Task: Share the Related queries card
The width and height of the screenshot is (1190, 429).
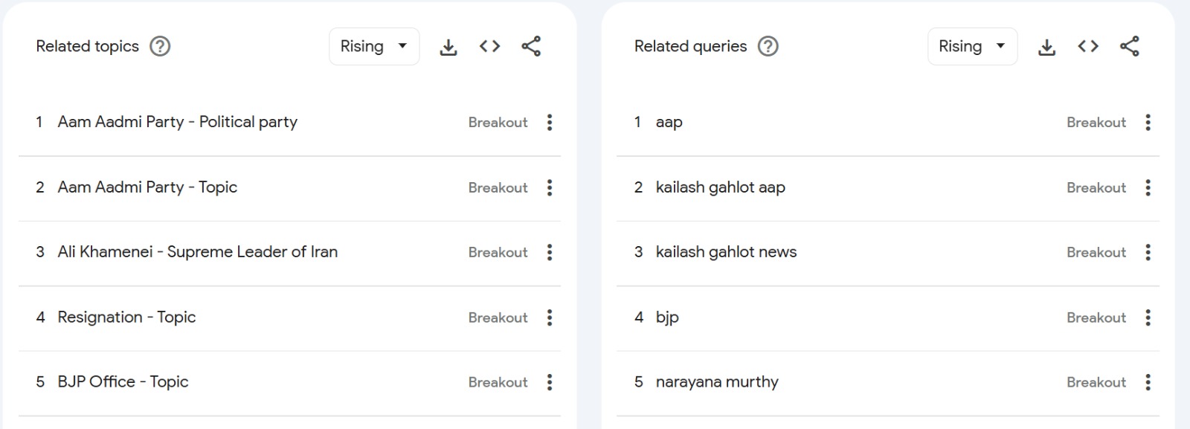Action: point(1129,47)
